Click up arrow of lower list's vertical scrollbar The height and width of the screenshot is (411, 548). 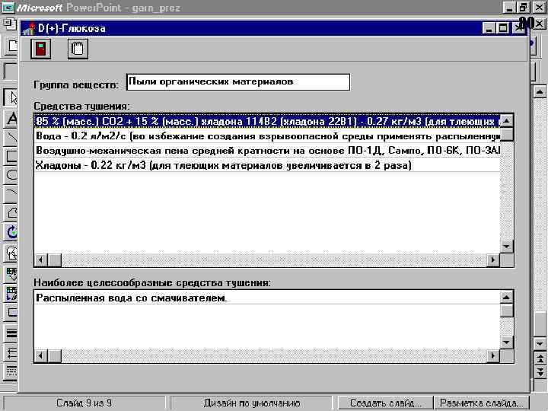(506, 298)
